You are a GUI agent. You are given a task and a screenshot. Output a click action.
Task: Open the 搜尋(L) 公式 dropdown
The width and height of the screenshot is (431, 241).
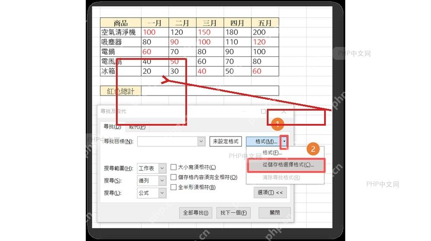pyautogui.click(x=152, y=193)
